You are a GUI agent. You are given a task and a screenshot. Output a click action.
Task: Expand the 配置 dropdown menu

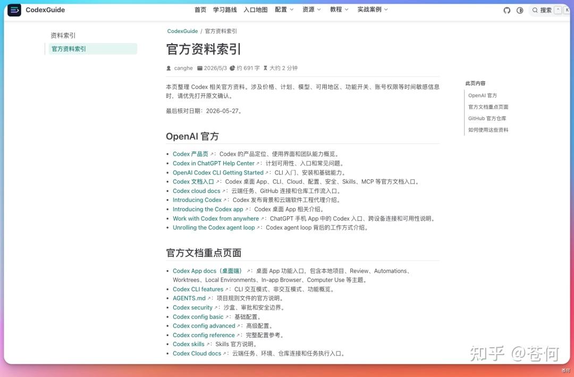tap(284, 10)
